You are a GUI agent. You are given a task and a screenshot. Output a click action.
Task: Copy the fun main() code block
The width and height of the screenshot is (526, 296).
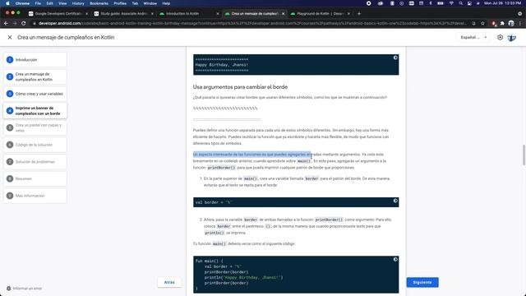point(395,260)
